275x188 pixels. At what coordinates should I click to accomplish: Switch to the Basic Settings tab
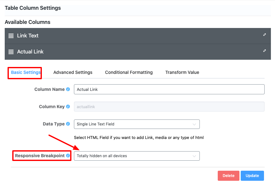point(26,72)
